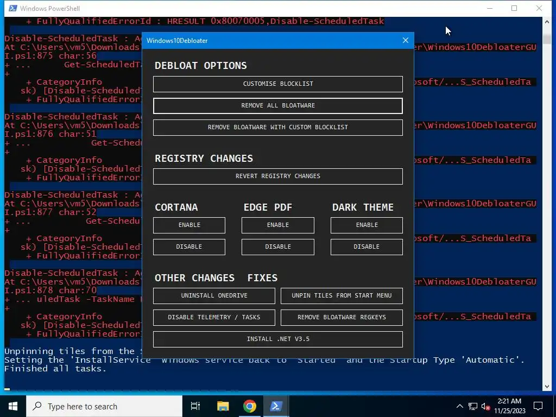Open the Customise Blocklist option
Screen dimensions: 556x417
click(x=277, y=84)
